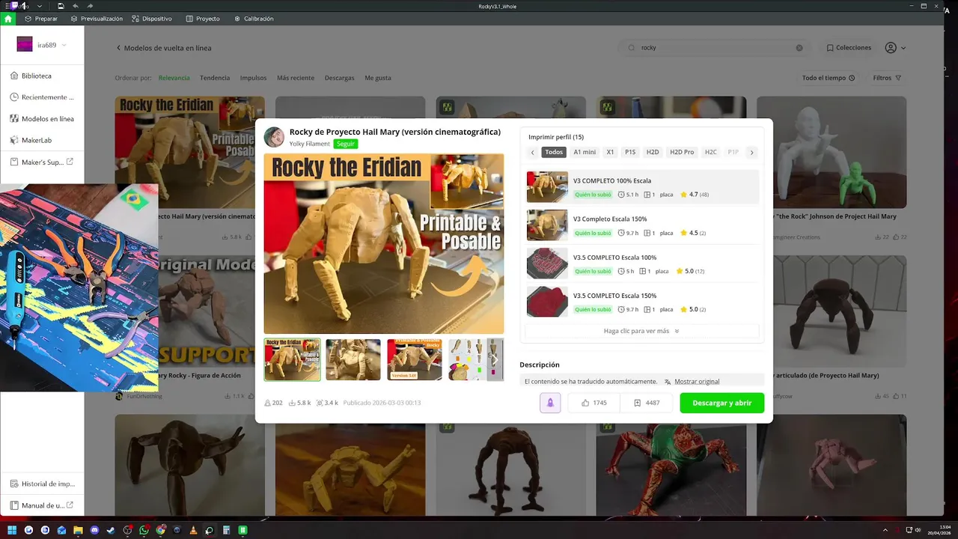The height and width of the screenshot is (539, 958).
Task: Expand Haga clic para ver más
Action: 641,331
